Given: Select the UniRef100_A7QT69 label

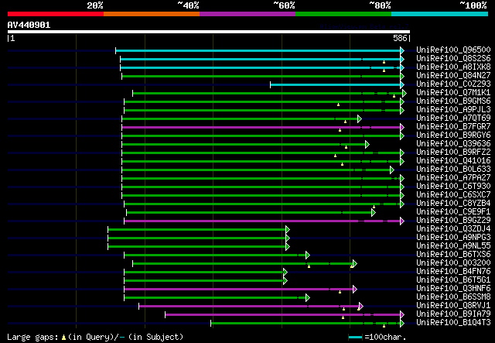Looking at the screenshot, I should pos(453,118).
